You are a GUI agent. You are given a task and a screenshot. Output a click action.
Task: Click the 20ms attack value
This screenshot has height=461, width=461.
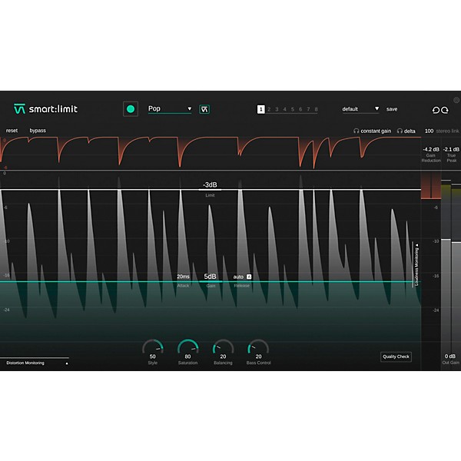coord(183,277)
